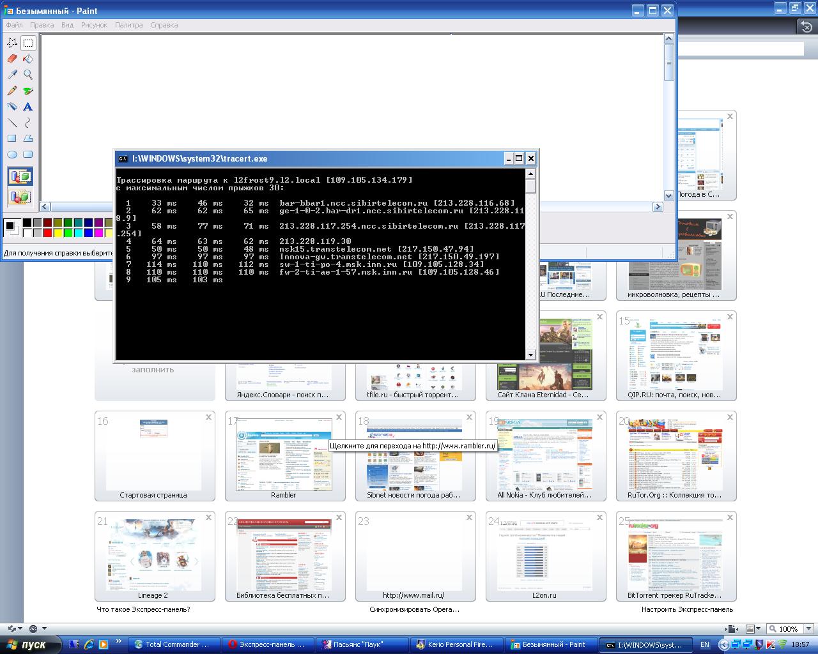The height and width of the screenshot is (654, 818).
Task: Click Paint canvas horizontal scroll right arrow
Action: (658, 207)
